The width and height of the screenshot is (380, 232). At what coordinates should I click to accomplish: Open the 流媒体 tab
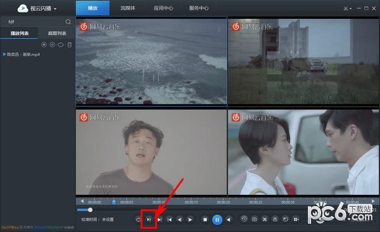128,8
